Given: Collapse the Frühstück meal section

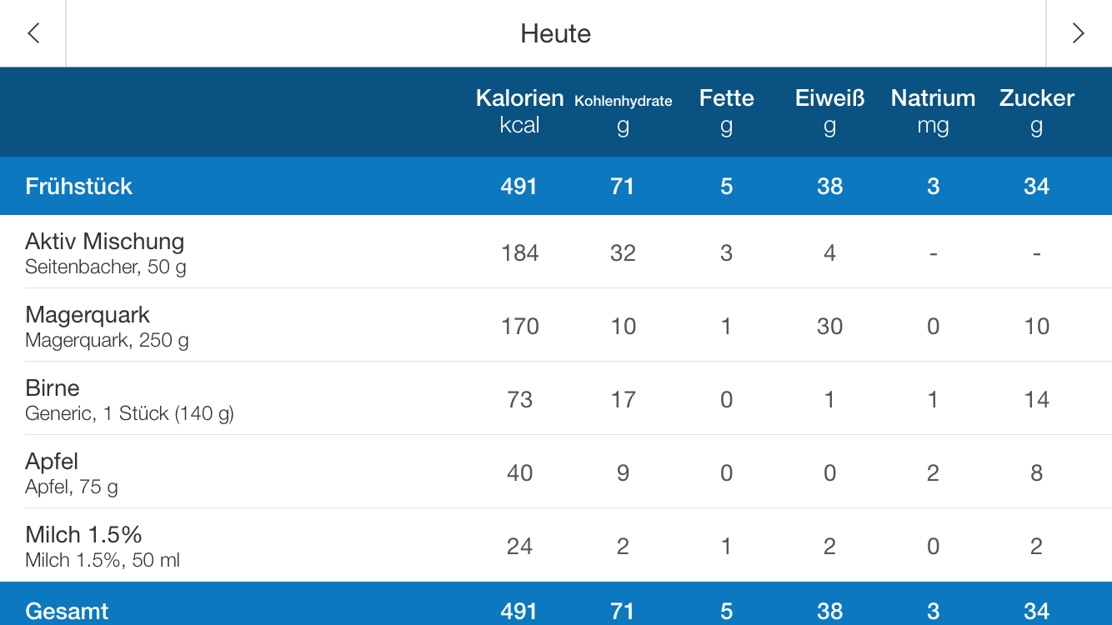Looking at the screenshot, I should 79,186.
